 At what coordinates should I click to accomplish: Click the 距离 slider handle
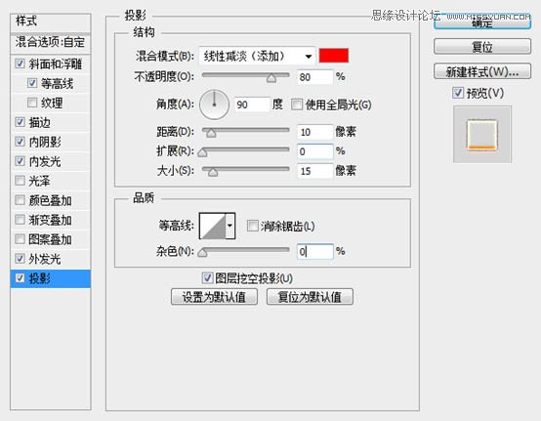pyautogui.click(x=211, y=133)
